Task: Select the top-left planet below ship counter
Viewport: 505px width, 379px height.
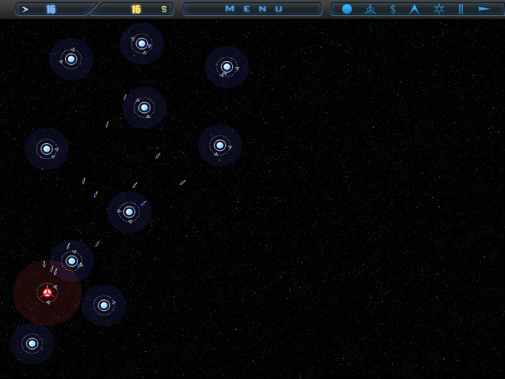Action: coord(71,59)
